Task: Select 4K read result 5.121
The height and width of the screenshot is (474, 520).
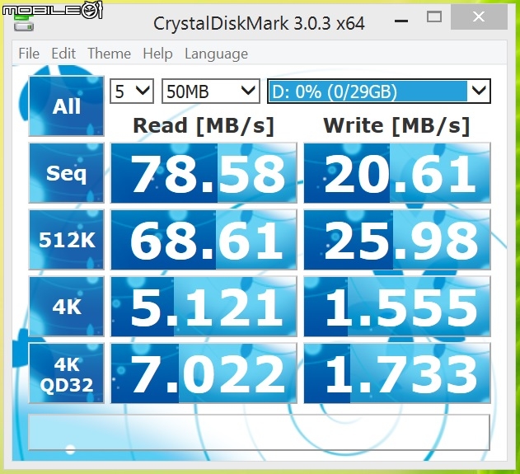Action: [204, 307]
